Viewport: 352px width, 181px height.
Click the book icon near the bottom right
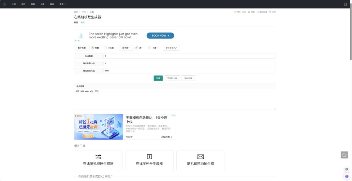click(346, 169)
